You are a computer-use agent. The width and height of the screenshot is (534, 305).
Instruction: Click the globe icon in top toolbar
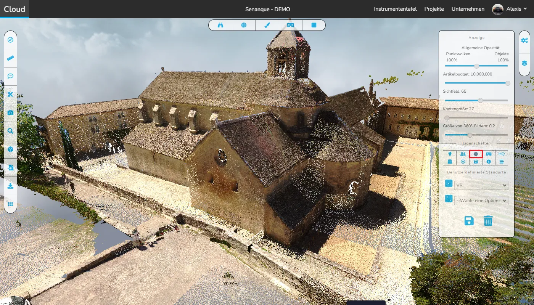tap(244, 25)
